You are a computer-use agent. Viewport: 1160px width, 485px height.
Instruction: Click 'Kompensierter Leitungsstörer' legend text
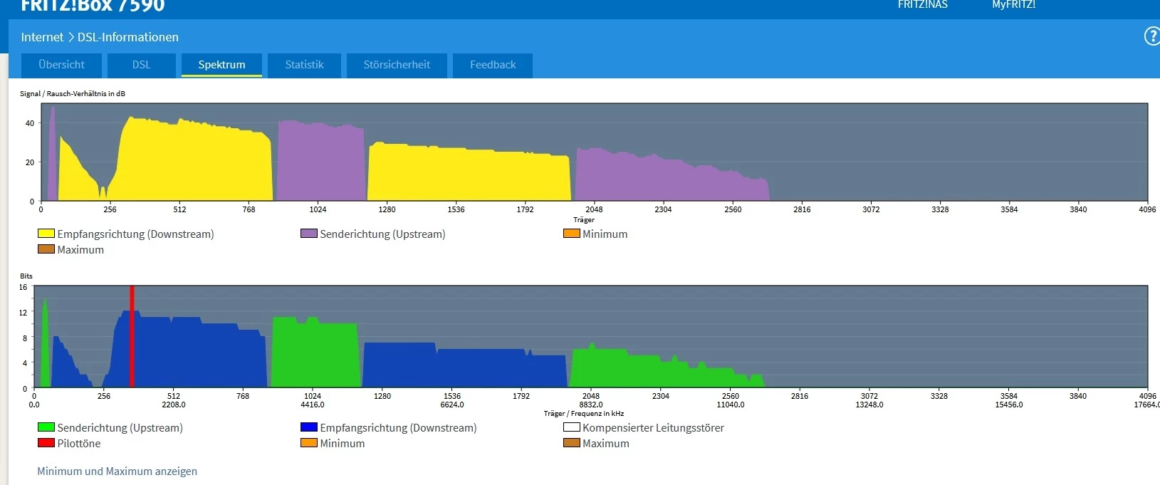tap(653, 428)
